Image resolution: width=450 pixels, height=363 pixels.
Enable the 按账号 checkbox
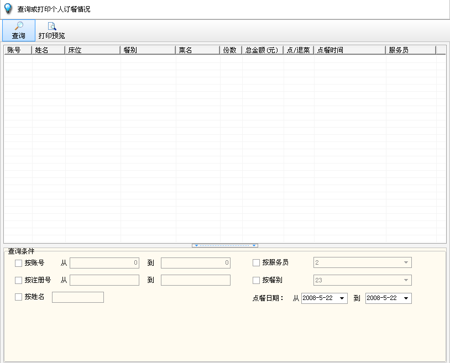[19, 263]
